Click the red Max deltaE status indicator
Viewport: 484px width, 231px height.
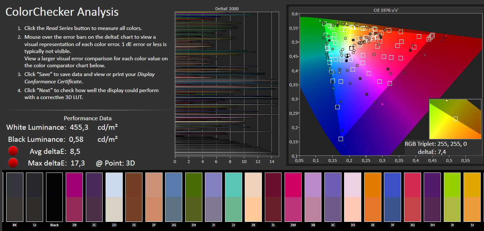coord(13,163)
